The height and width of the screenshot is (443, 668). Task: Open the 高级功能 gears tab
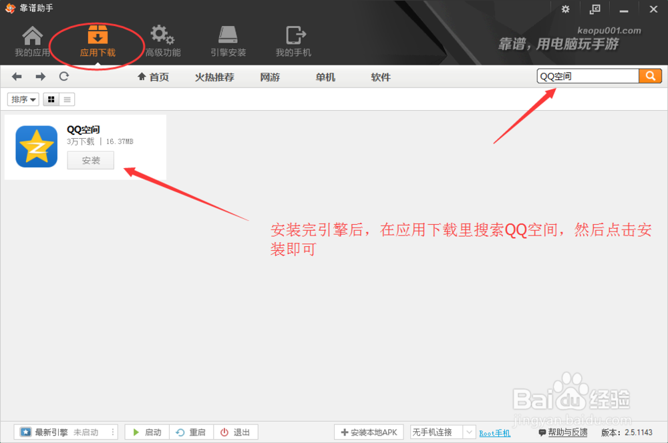[163, 42]
